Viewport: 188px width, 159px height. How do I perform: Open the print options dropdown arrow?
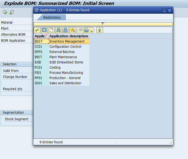(92, 30)
